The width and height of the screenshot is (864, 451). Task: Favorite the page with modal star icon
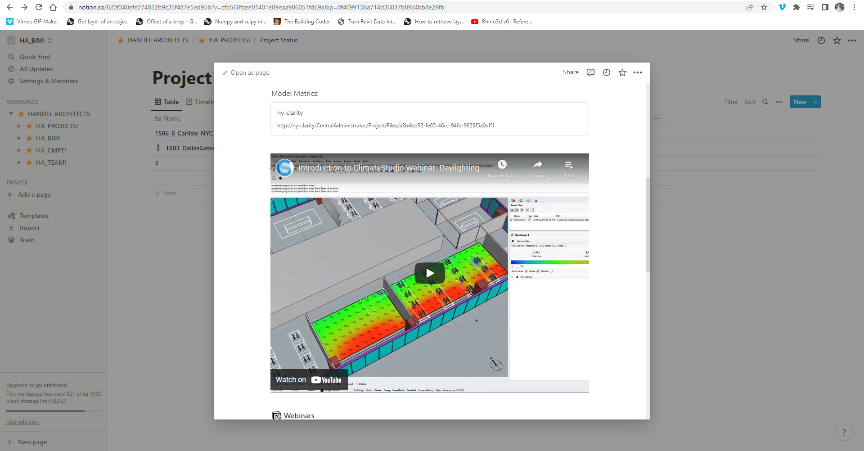(x=622, y=72)
